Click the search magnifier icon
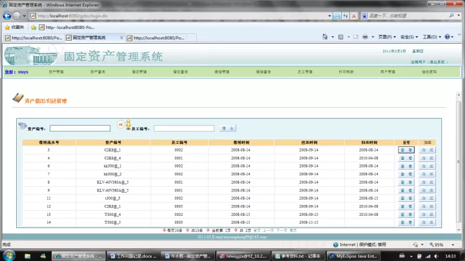This screenshot has height=261, width=465. pos(451,15)
